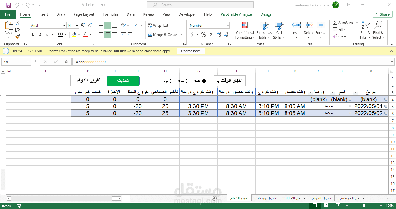This screenshot has width=396, height=209.
Task: Switch to Page Layout view in status bar
Action: [x=326, y=206]
